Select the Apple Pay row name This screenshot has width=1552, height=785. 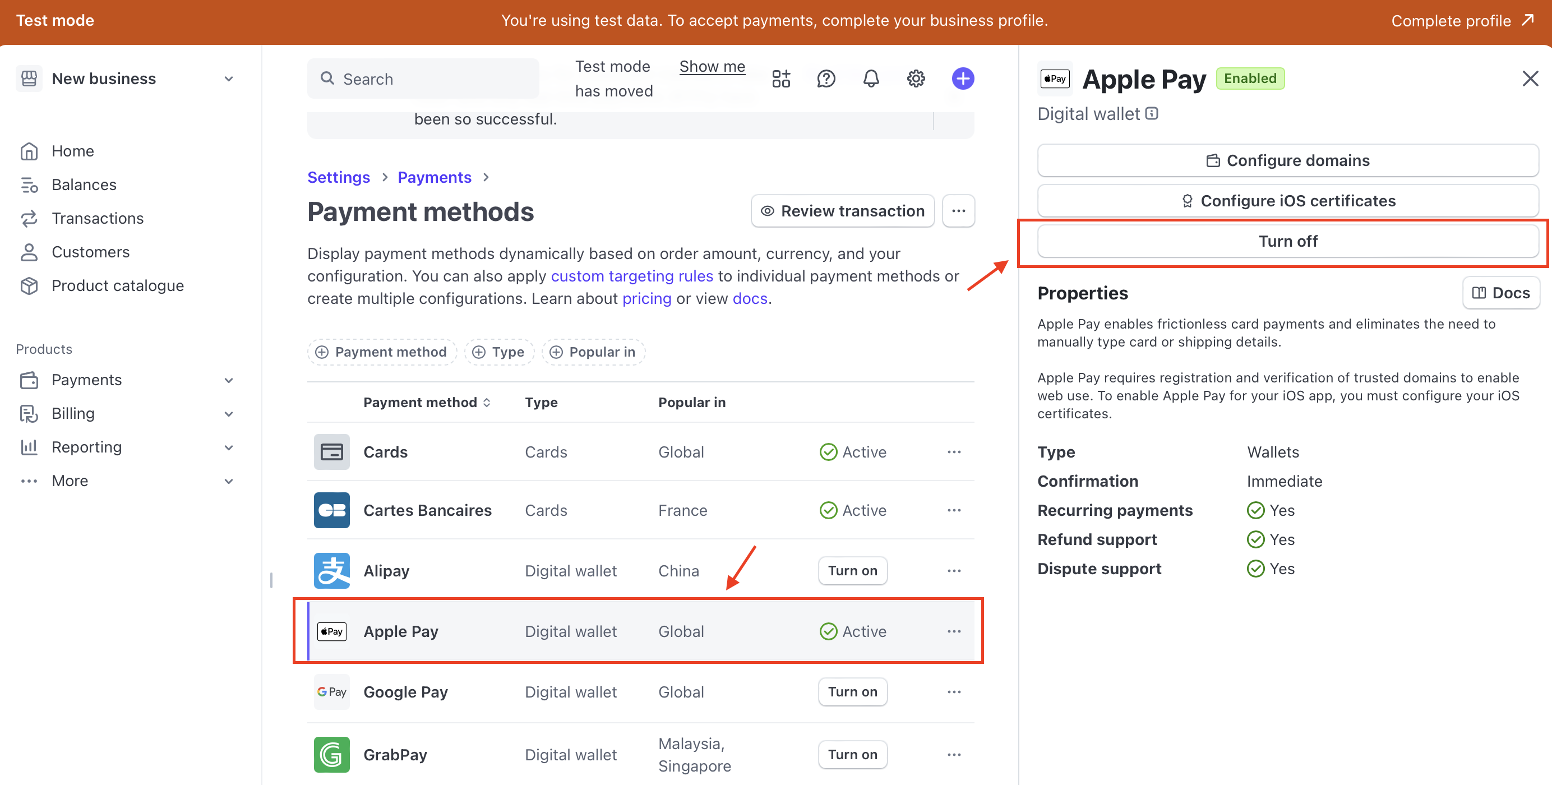click(401, 631)
